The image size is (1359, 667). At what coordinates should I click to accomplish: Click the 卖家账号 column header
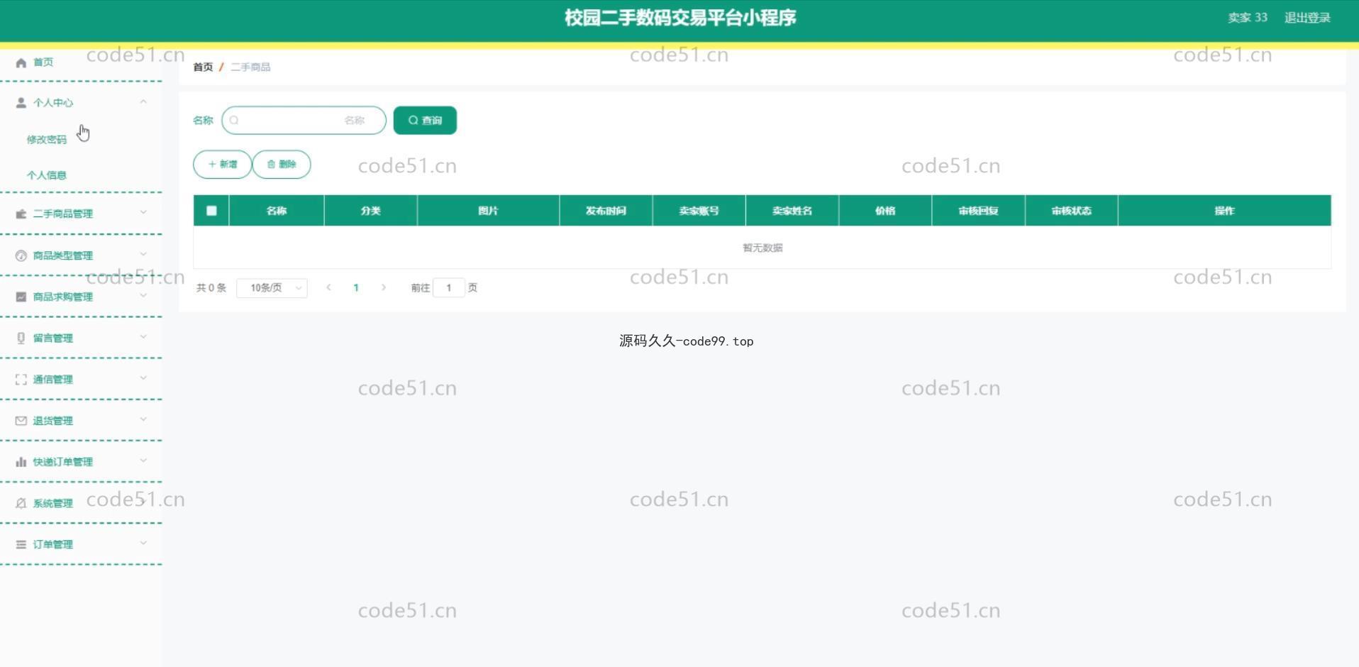(x=699, y=211)
